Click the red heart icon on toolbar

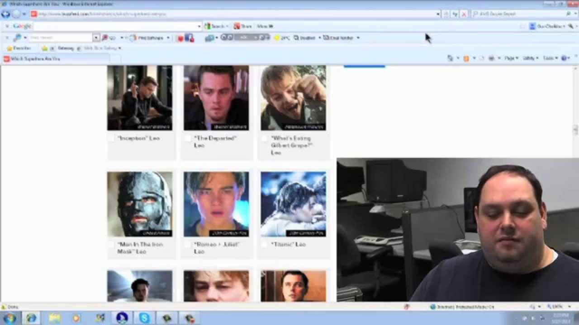pyautogui.click(x=180, y=38)
